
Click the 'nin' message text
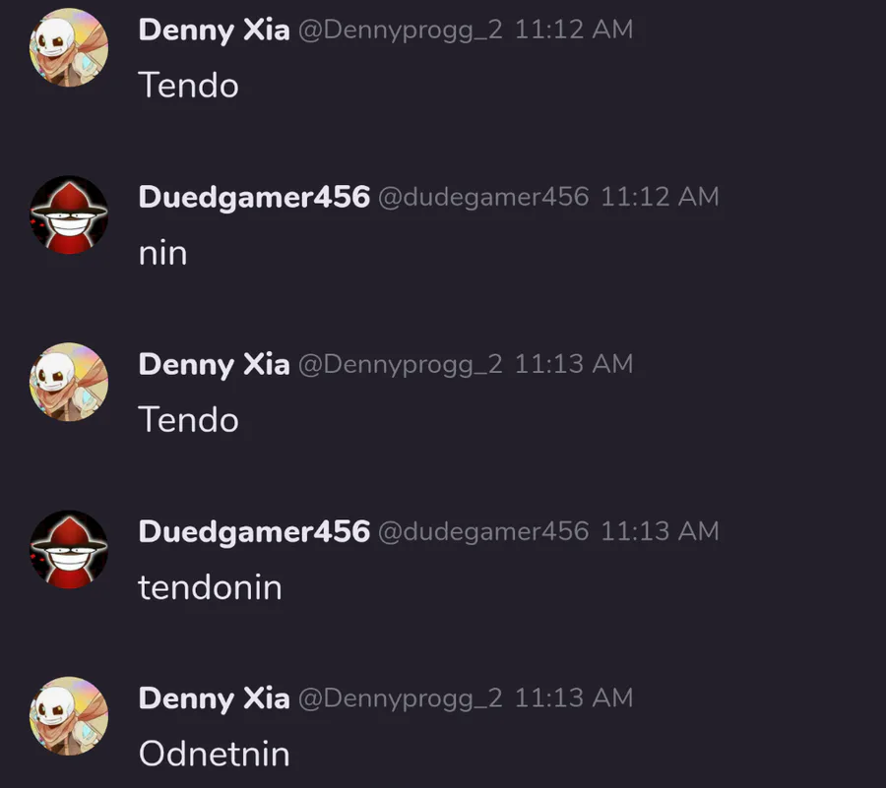(162, 254)
